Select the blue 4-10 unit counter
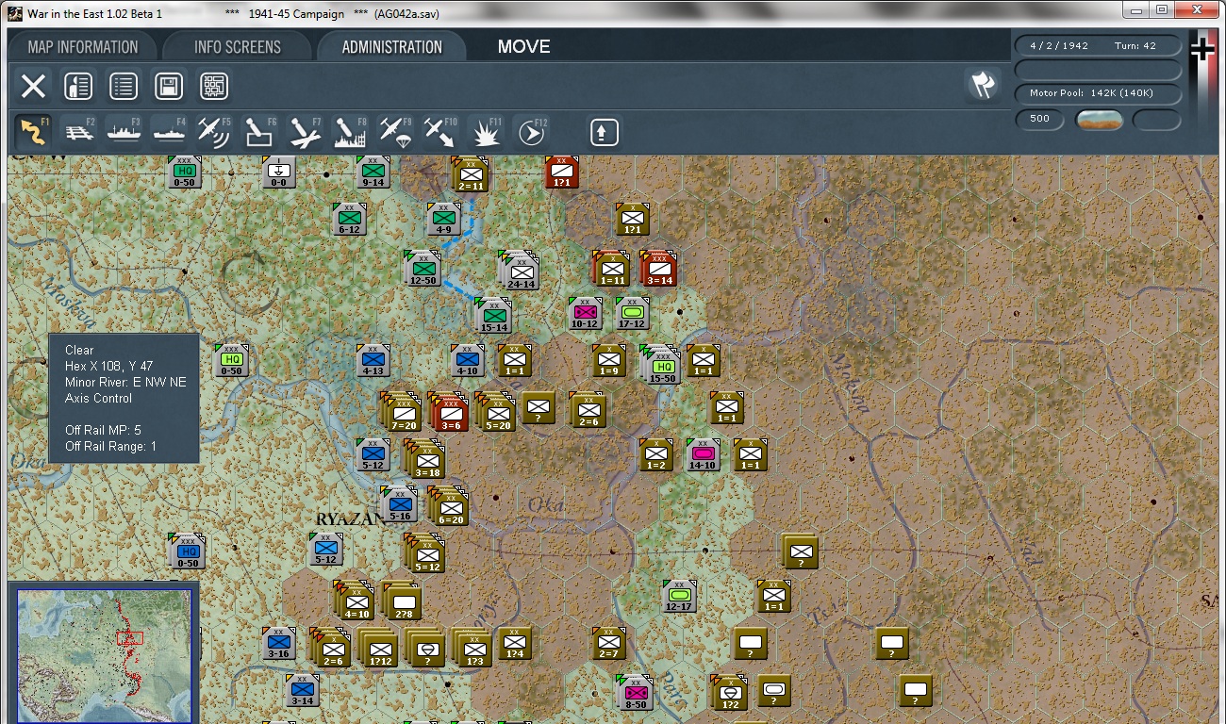The width and height of the screenshot is (1226, 724). tap(467, 360)
